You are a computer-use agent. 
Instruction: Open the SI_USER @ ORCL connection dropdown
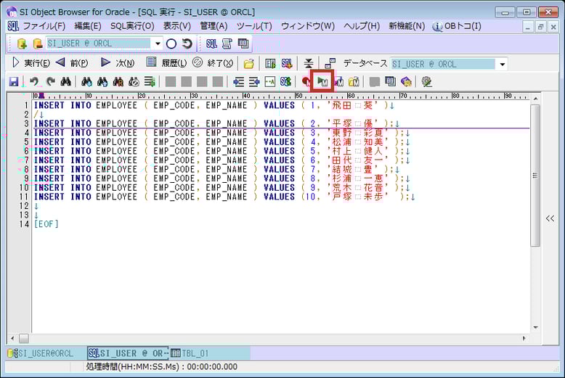[158, 44]
